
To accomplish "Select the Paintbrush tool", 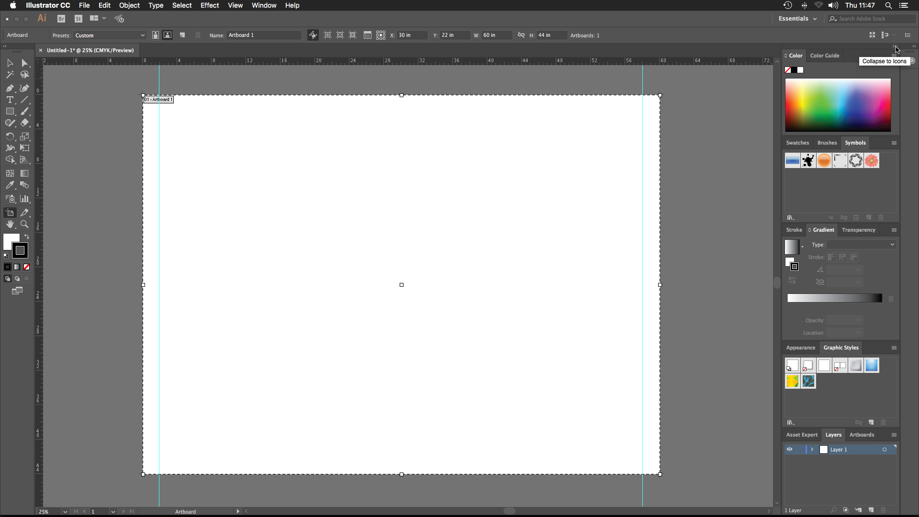I will coord(24,111).
